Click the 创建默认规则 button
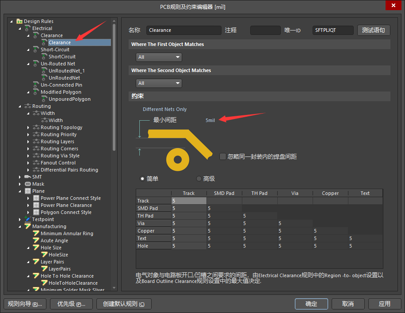This screenshot has height=313, width=405. coord(124,304)
